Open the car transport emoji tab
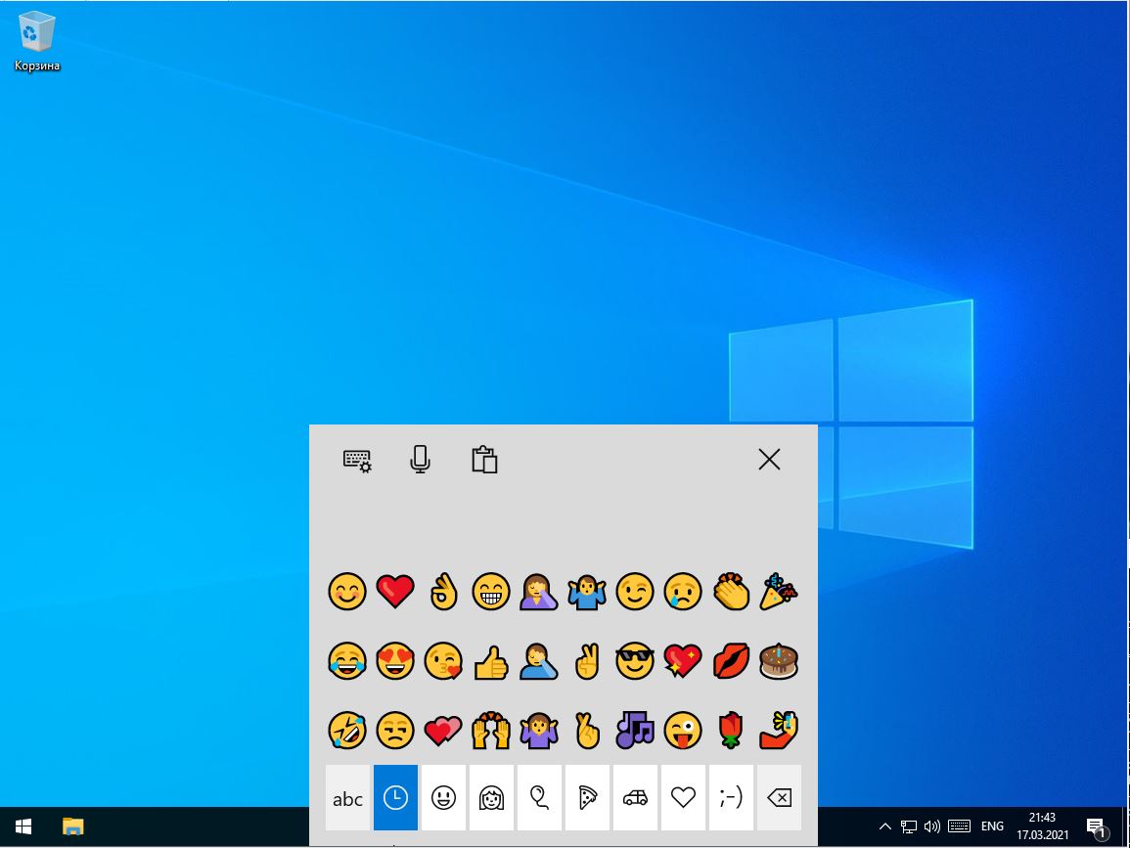1130x848 pixels. click(635, 797)
